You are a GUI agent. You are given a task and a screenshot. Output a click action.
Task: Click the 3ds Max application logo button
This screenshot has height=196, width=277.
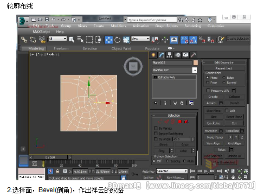[x=23, y=21]
